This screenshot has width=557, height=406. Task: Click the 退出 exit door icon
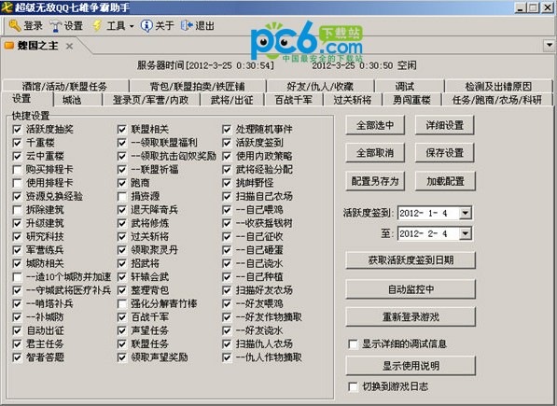[187, 25]
